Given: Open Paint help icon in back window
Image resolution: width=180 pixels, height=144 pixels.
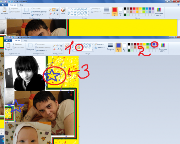Looking at the screenshot, I should coord(178,5).
